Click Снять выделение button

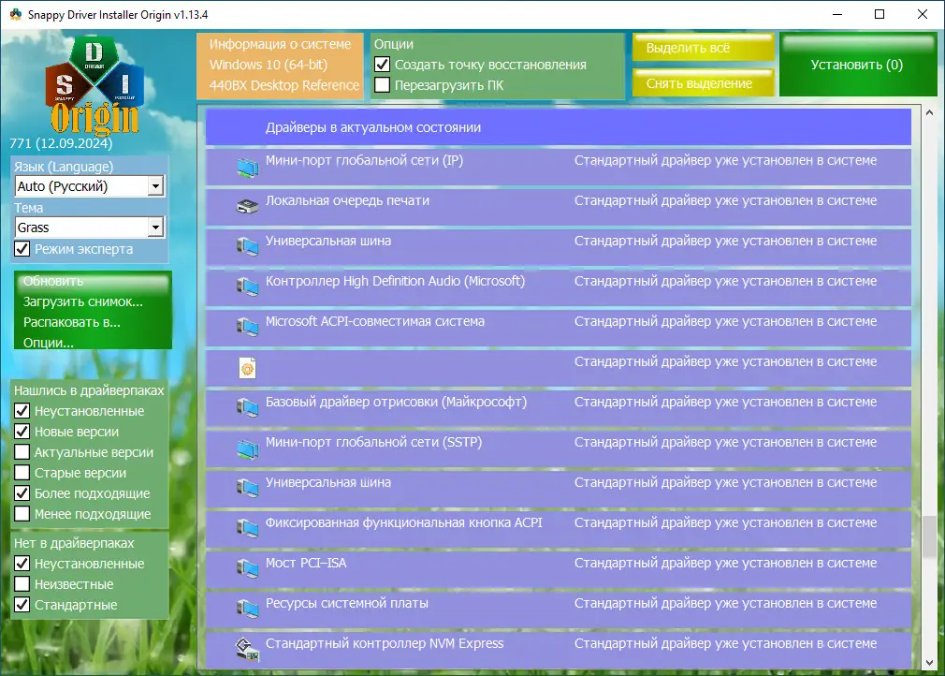coord(703,83)
